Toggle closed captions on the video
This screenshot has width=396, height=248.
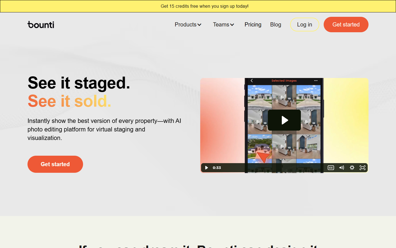coord(331,168)
